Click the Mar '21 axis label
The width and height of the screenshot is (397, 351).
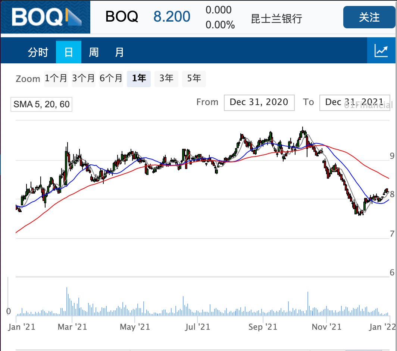pyautogui.click(x=72, y=327)
